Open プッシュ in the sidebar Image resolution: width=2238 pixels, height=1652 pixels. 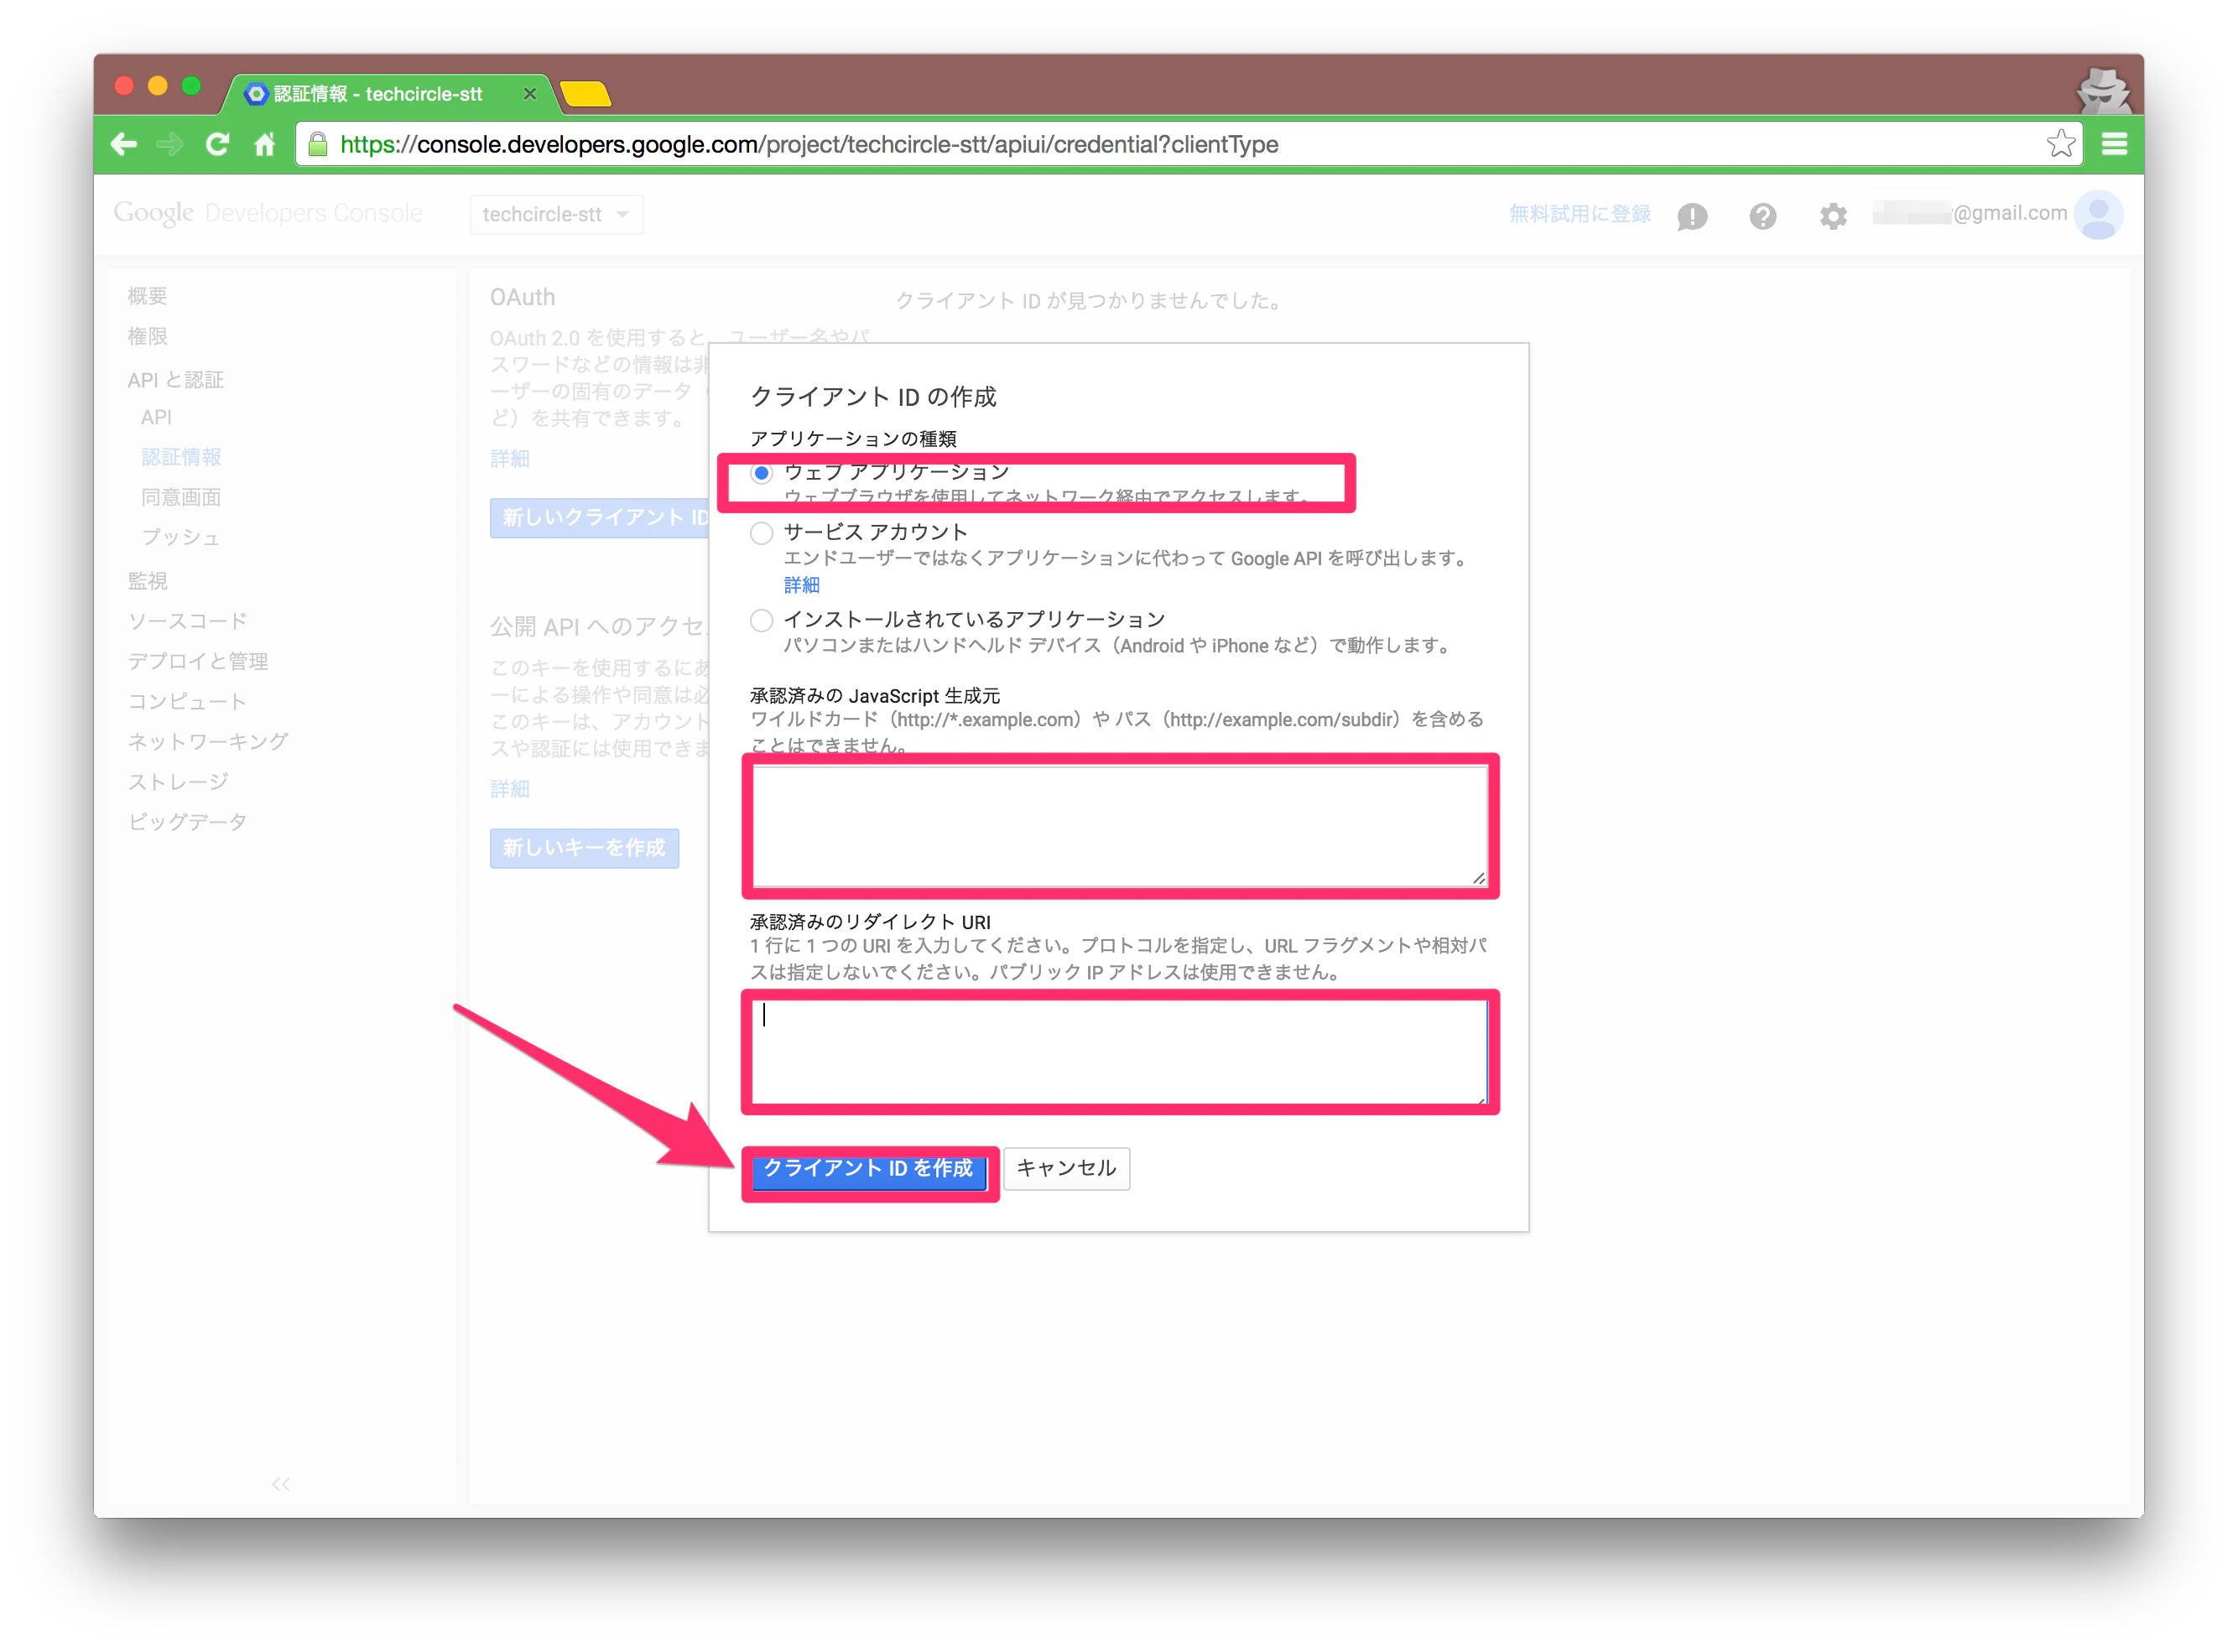click(x=180, y=537)
